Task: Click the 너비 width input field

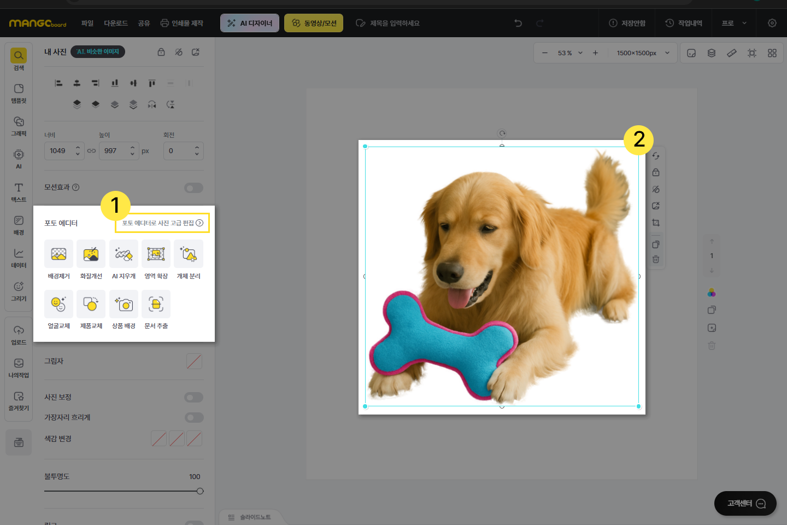Action: (60, 151)
